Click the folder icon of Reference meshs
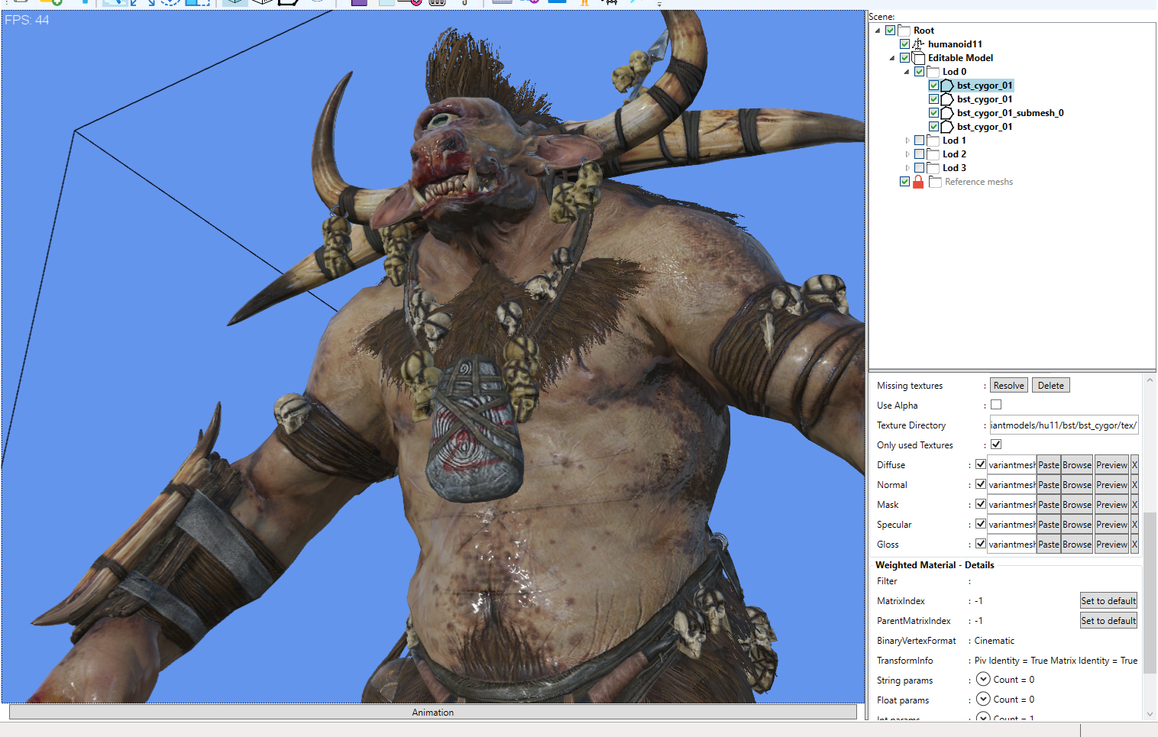Screen dimensions: 1158x737 (x=935, y=182)
